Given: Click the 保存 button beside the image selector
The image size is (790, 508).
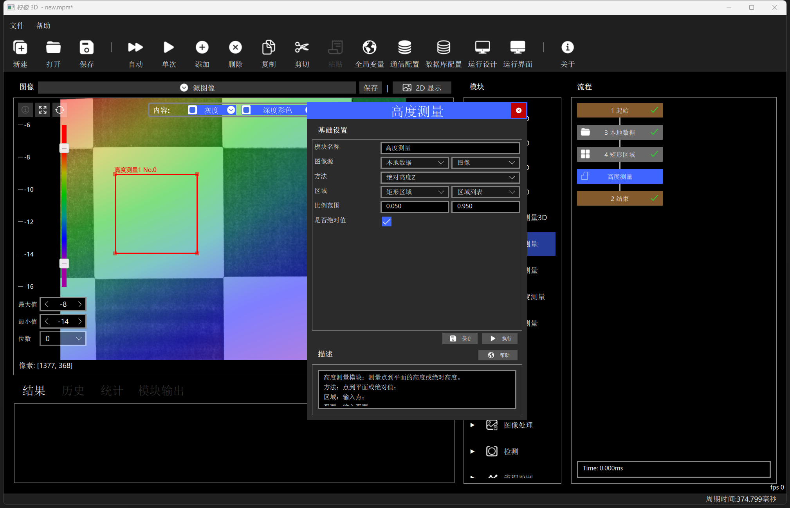Looking at the screenshot, I should click(x=370, y=88).
